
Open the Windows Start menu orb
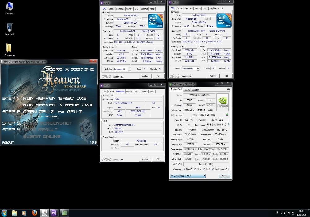click(x=4, y=213)
